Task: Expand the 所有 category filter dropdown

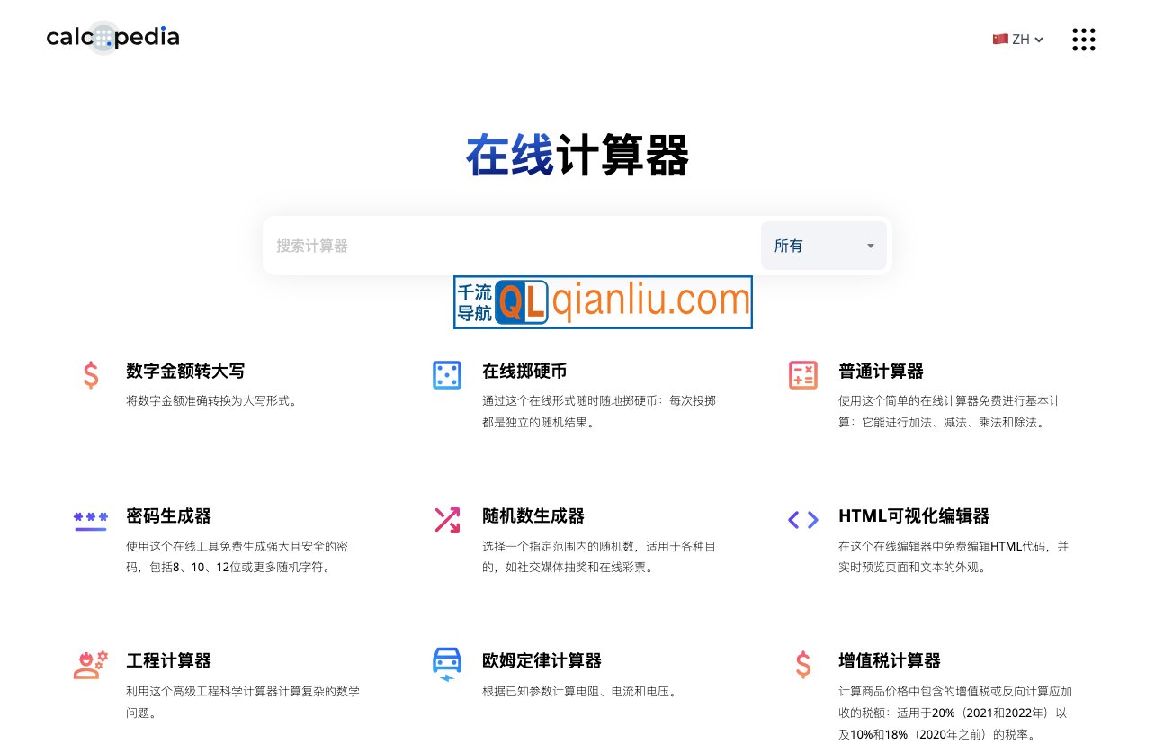Action: pos(823,245)
